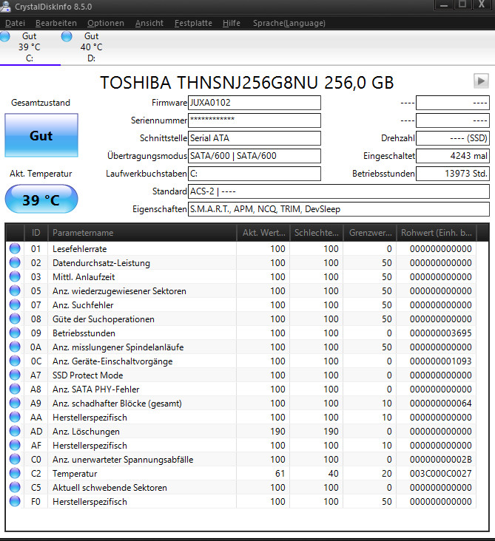Click status icon of row ID 0A
The image size is (495, 541).
pos(15,347)
